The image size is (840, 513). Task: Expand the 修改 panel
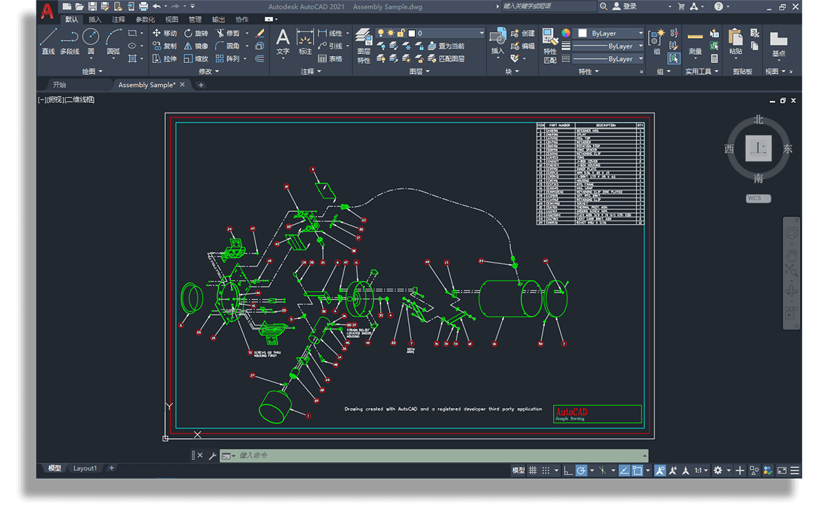(x=209, y=71)
